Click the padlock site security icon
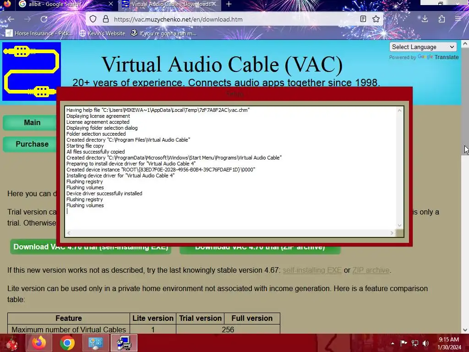The width and height of the screenshot is (469, 352). click(106, 19)
